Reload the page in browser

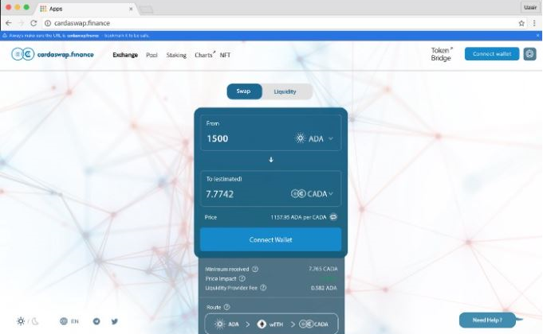pos(33,23)
